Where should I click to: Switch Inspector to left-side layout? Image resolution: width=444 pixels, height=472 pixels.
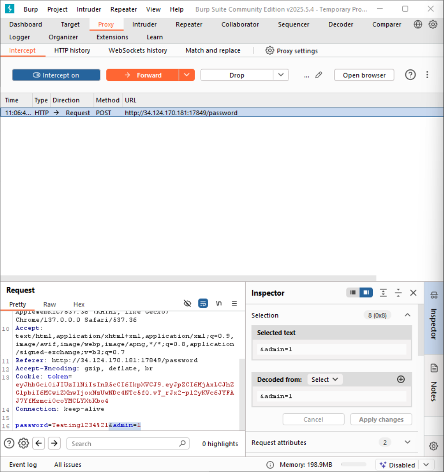click(353, 292)
